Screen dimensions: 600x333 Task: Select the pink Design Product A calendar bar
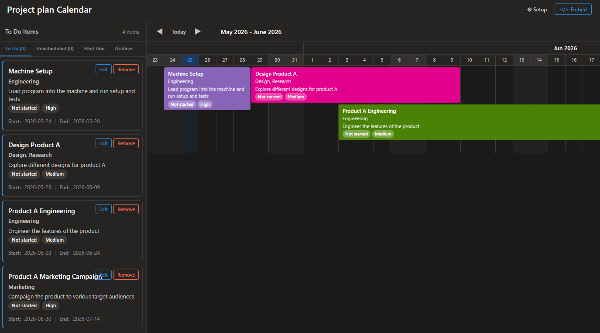356,85
